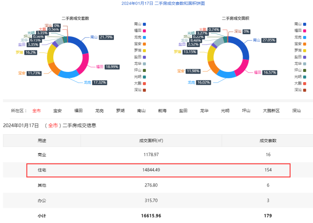This screenshot has width=313, height=223.
Task: Click 龙华 gray swatch in 成交面积 legend
Action: [x=305, y=64]
